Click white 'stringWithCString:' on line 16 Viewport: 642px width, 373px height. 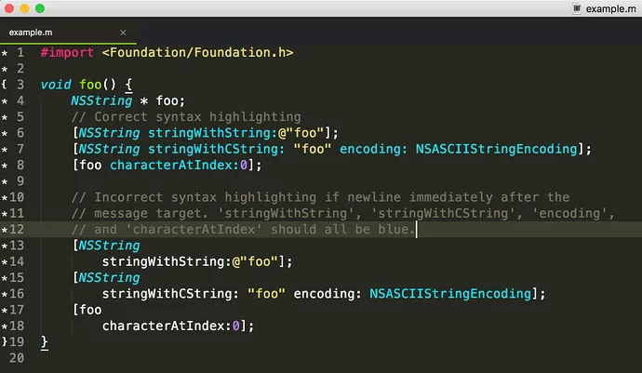170,294
